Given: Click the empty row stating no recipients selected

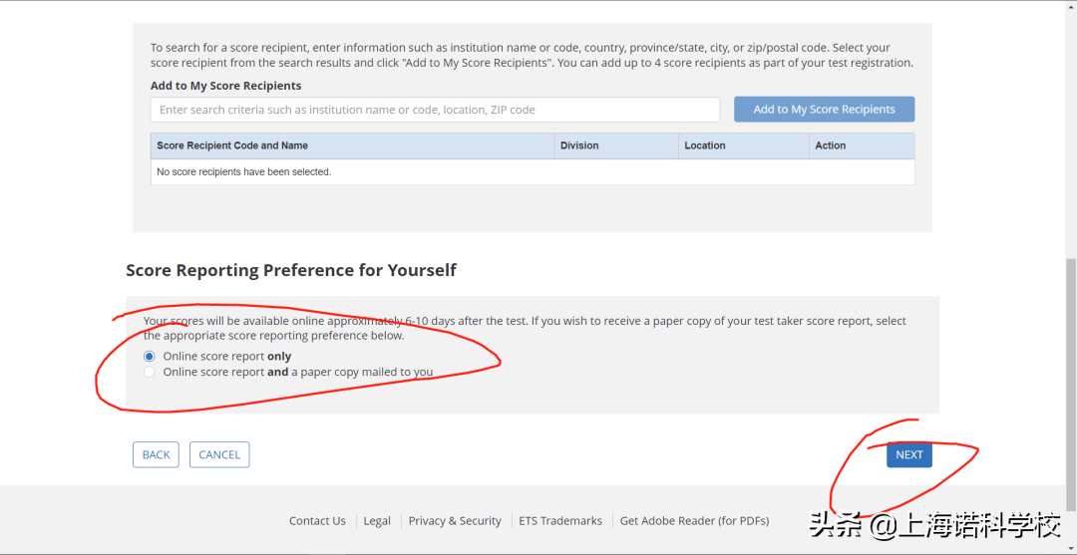Looking at the screenshot, I should [533, 172].
